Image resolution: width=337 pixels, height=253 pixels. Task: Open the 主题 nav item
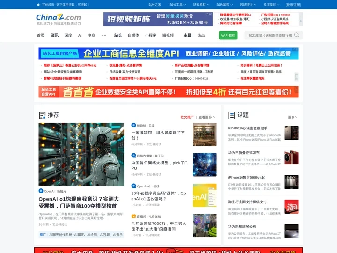[x=187, y=35]
